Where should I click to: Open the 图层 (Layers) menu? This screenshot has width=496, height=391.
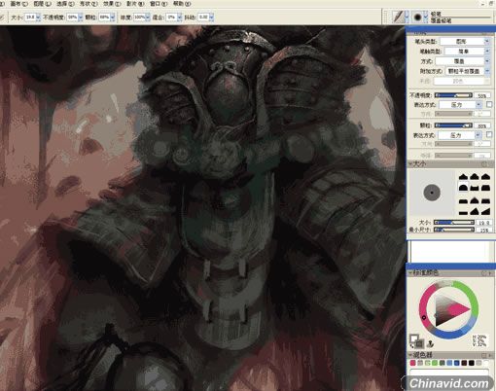(x=43, y=4)
